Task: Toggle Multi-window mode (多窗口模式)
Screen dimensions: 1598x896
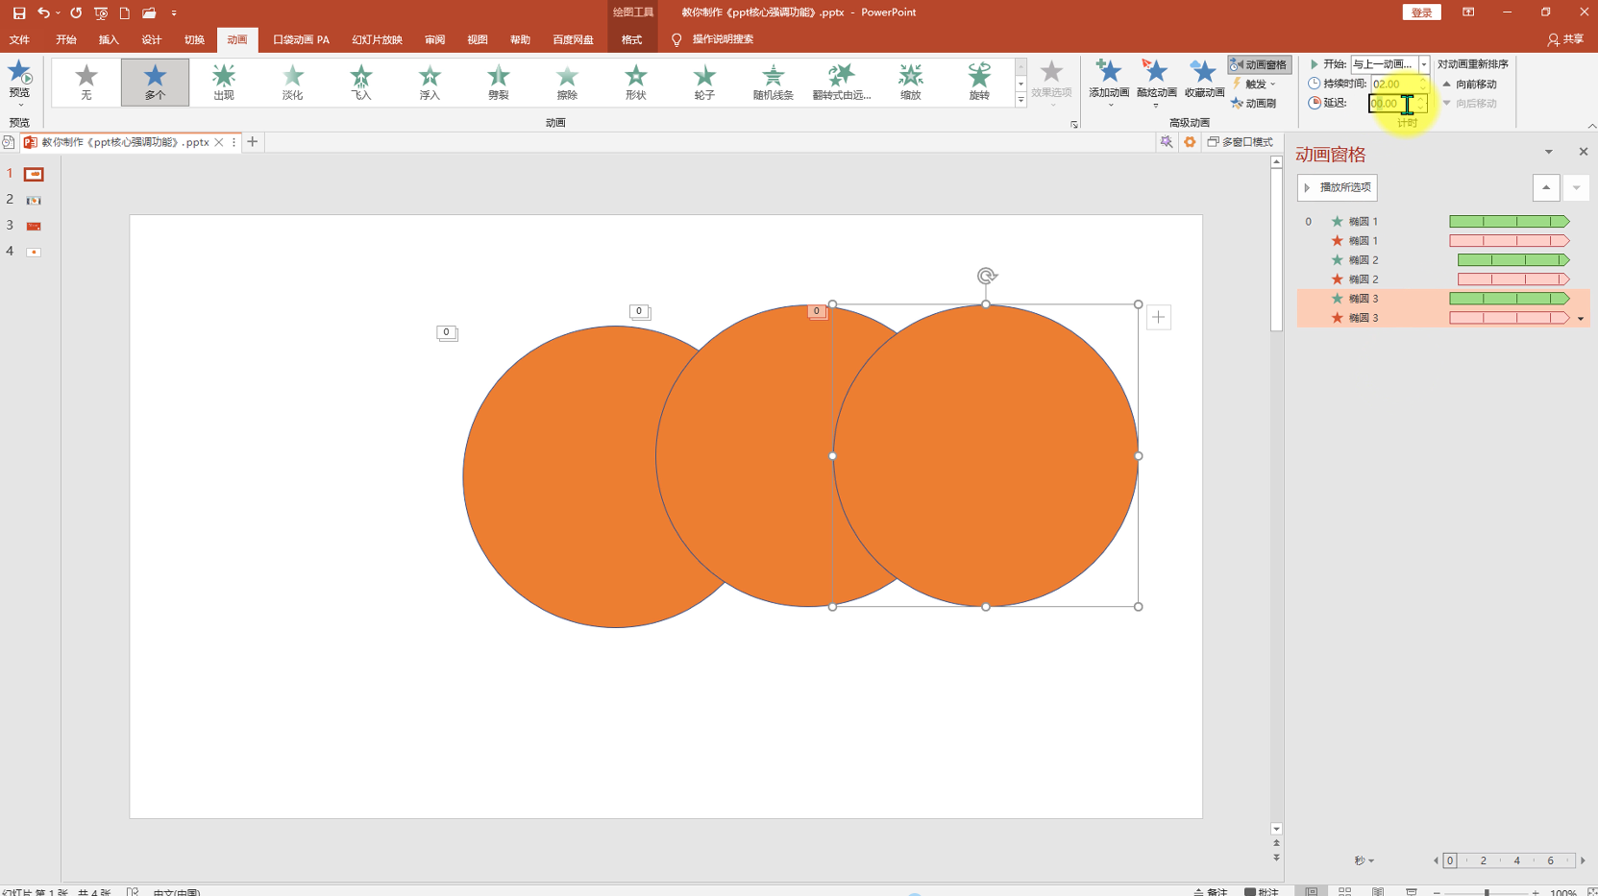Action: click(x=1240, y=142)
